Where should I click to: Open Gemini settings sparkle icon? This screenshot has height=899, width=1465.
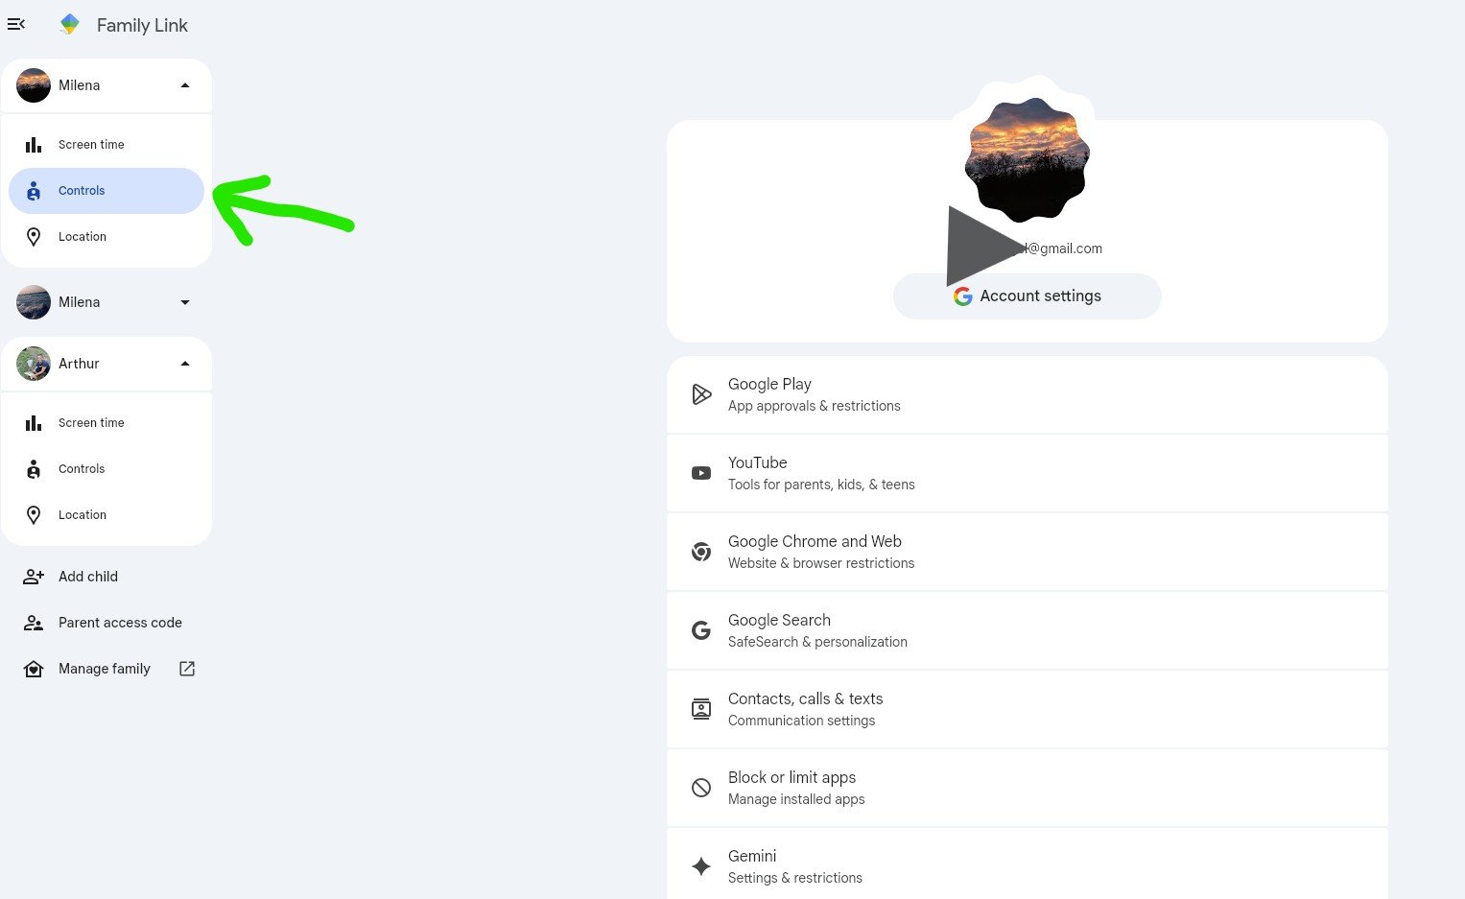pos(701,866)
